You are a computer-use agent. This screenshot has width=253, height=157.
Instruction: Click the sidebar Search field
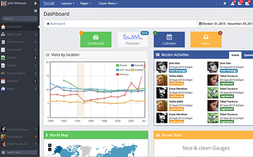[x=19, y=19]
